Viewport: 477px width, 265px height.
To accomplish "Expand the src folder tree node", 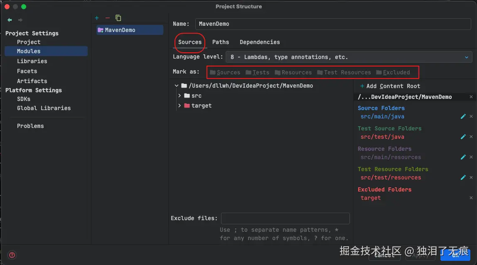I will tap(179, 96).
